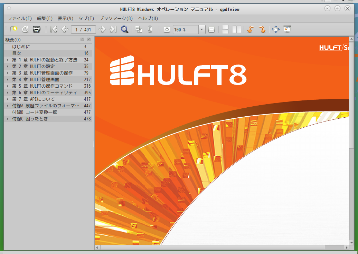Image resolution: width=358 pixels, height=254 pixels.
Task: Open the zoom level dropdown arrow
Action: coord(201,29)
